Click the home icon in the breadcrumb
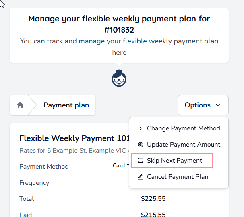The image size is (244, 217). [20, 105]
